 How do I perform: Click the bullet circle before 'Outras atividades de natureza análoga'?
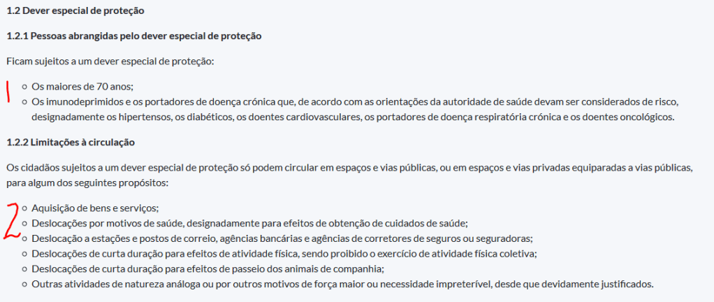point(24,285)
